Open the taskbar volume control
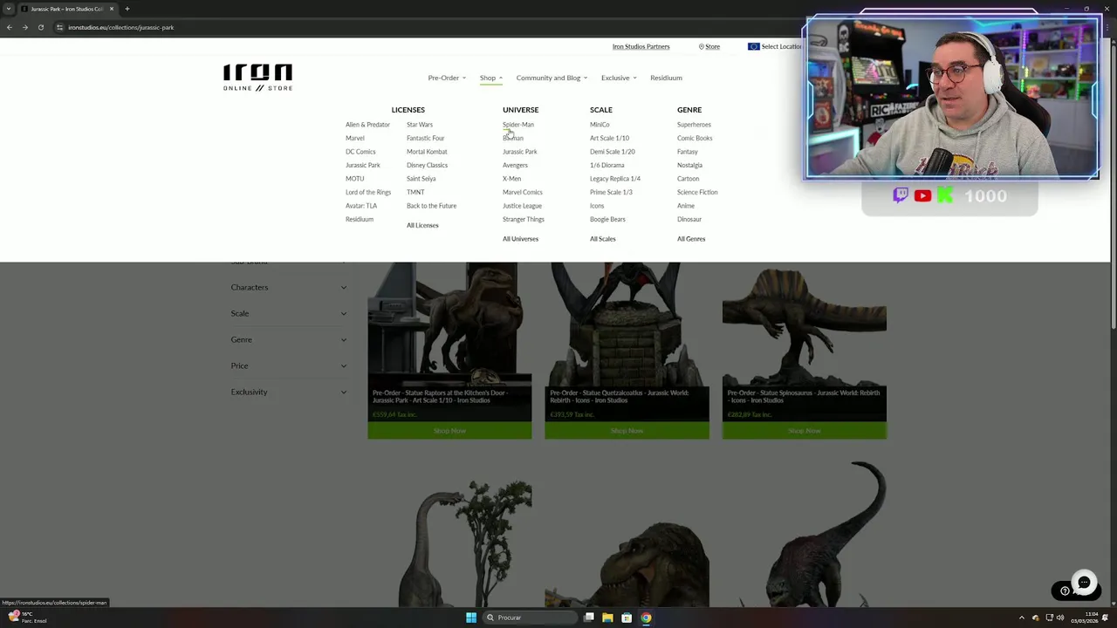This screenshot has width=1117, height=628. pos(1060,618)
